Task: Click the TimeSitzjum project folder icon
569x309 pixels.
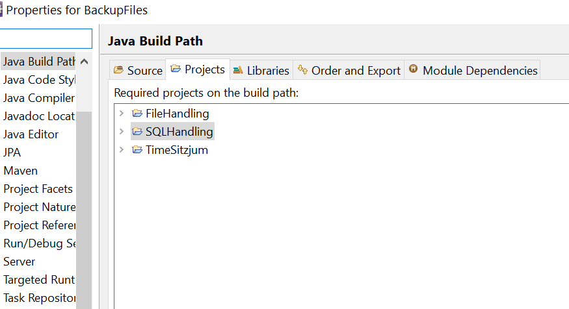Action: (x=137, y=150)
